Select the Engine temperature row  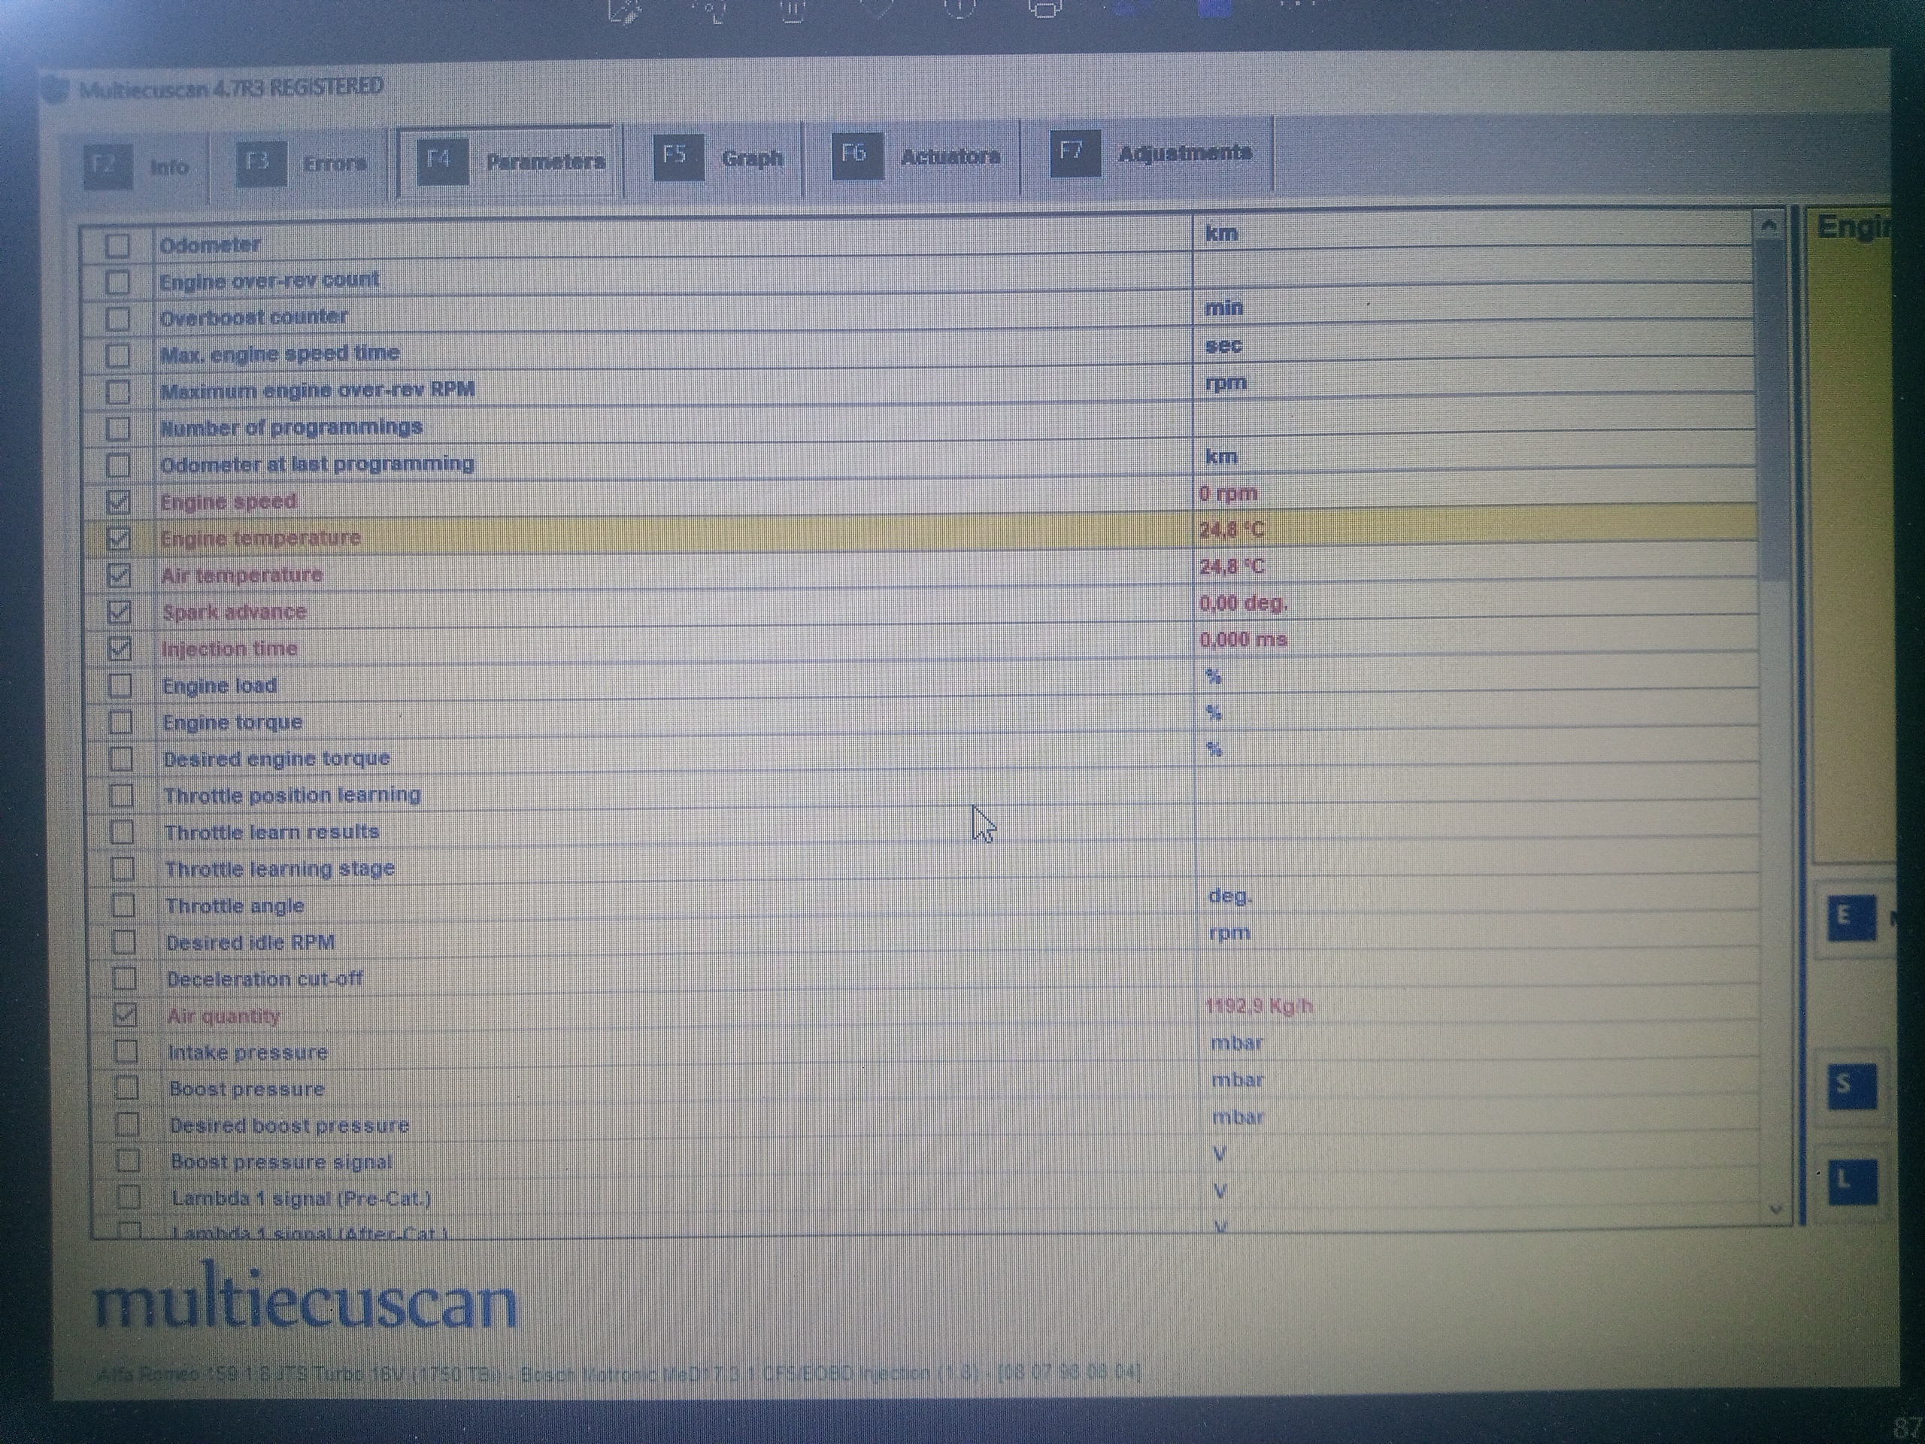click(261, 538)
